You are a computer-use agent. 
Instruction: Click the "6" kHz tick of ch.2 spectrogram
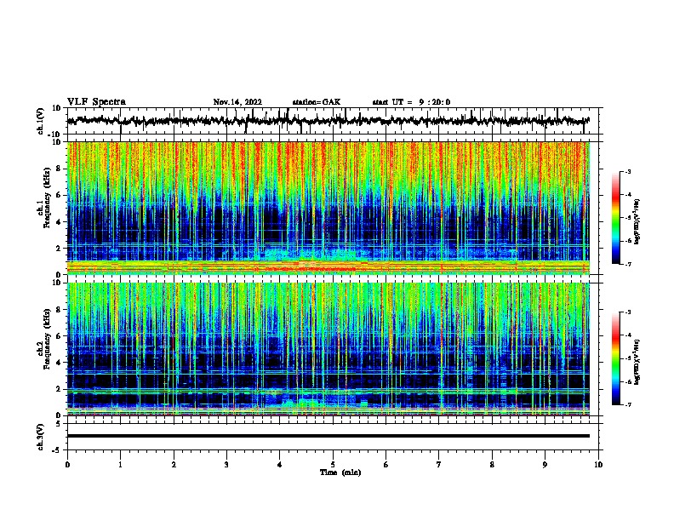click(59, 336)
